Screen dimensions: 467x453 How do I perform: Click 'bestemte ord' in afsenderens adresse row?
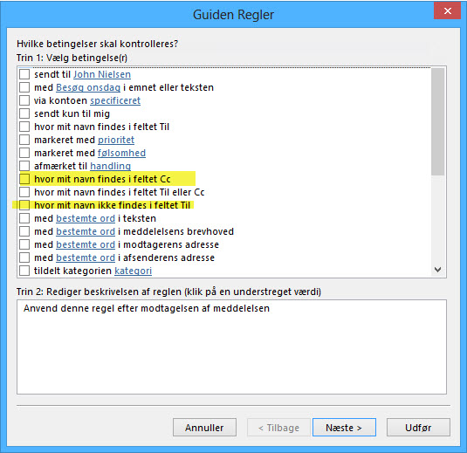point(86,257)
